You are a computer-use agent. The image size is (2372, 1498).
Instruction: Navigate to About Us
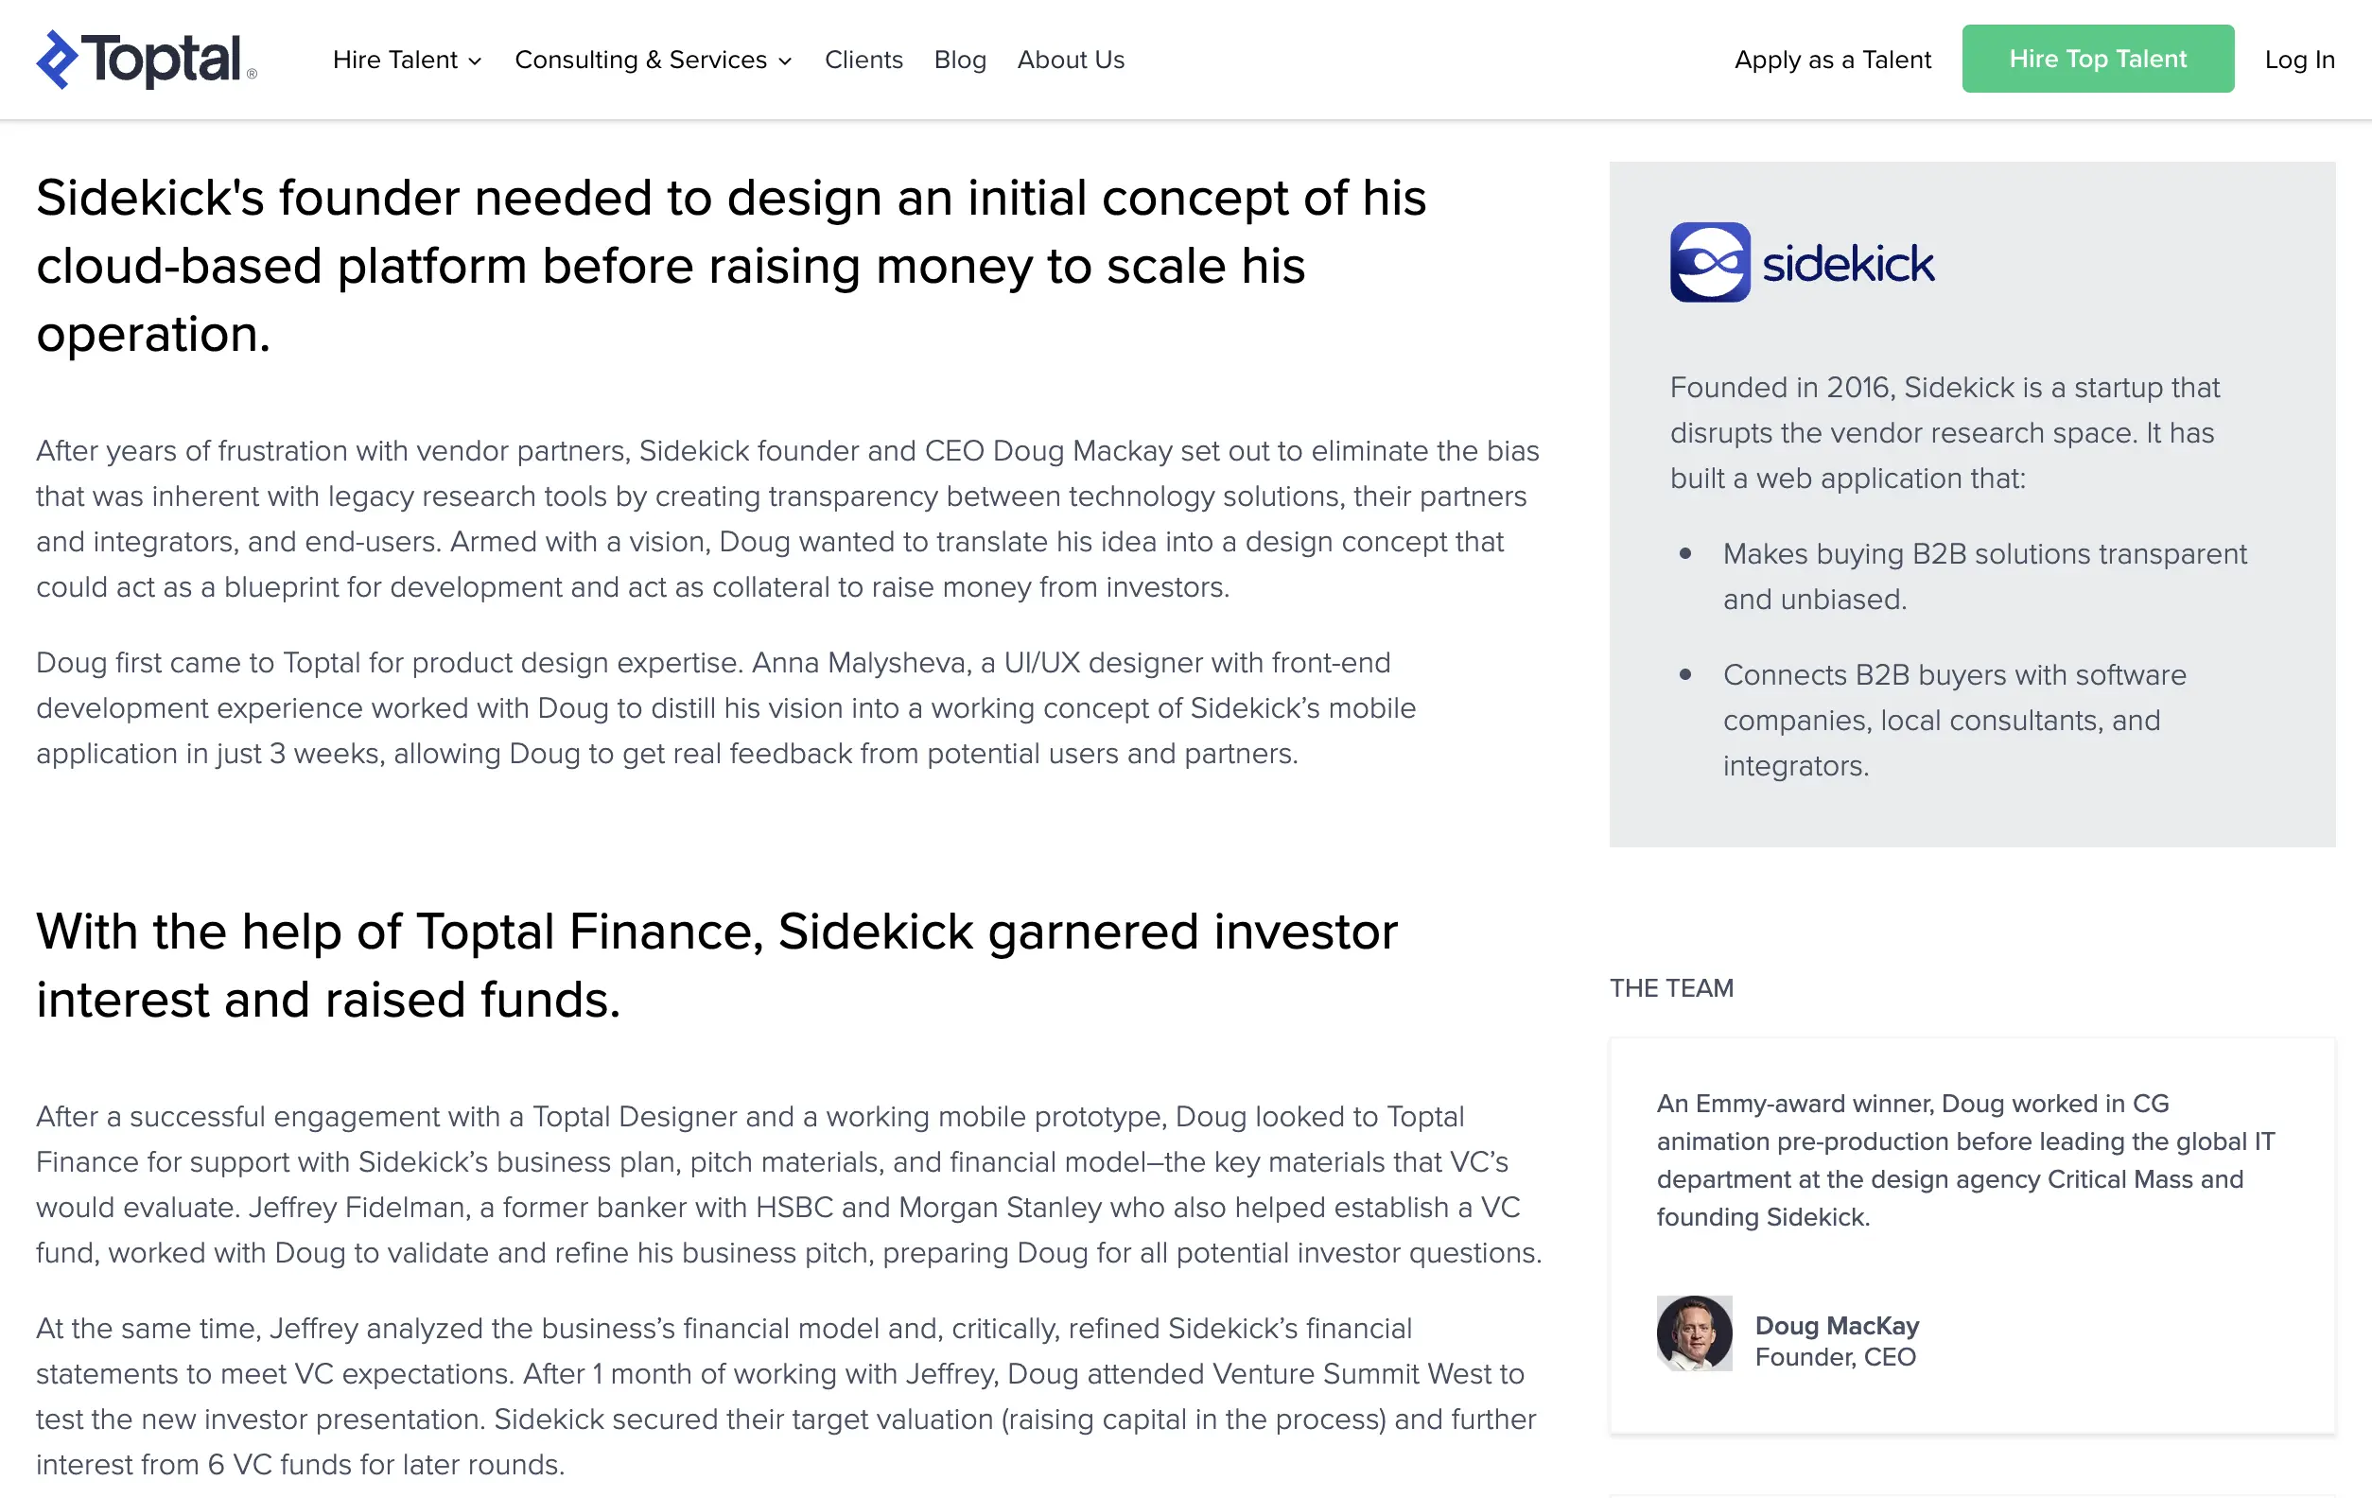tap(1071, 61)
